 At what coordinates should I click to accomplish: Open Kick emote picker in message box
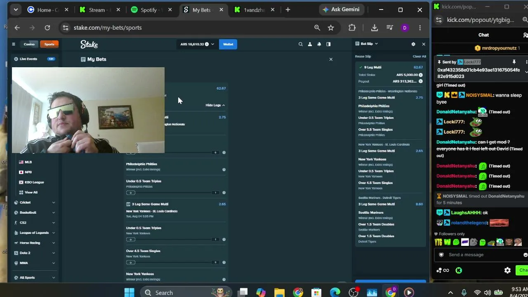pos(525,255)
